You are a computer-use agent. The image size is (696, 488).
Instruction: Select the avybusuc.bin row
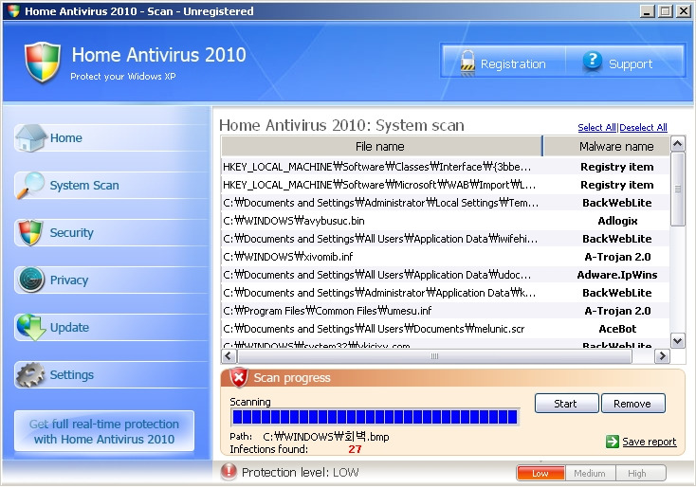446,221
